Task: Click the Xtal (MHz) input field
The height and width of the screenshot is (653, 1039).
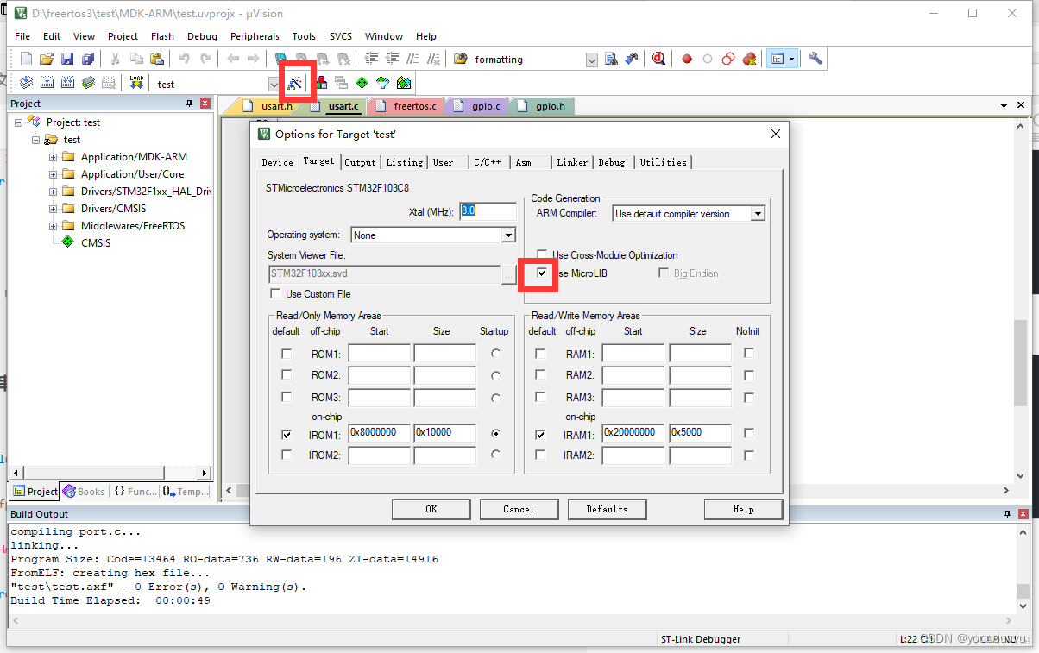Action: pyautogui.click(x=488, y=210)
